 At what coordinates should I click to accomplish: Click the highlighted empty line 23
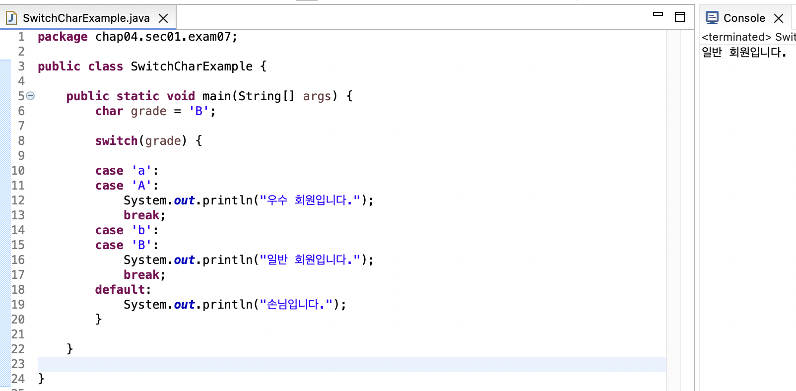pyautogui.click(x=351, y=364)
